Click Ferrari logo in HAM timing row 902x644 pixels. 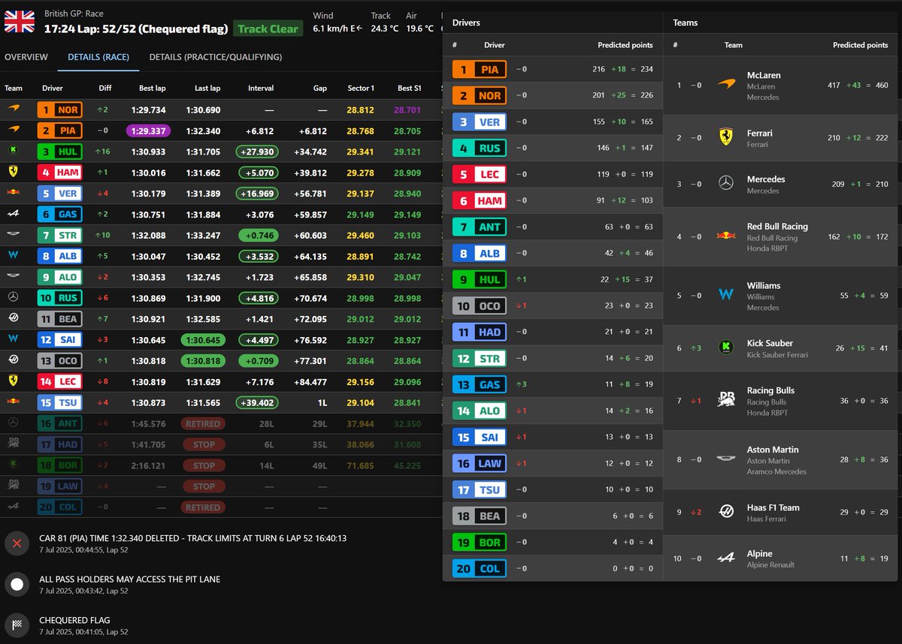point(14,173)
